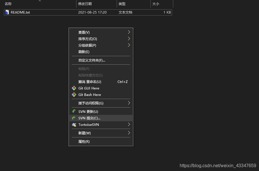This screenshot has width=259, height=171.
Task: Click the TortoiseSVN turtle icon
Action: click(x=74, y=125)
